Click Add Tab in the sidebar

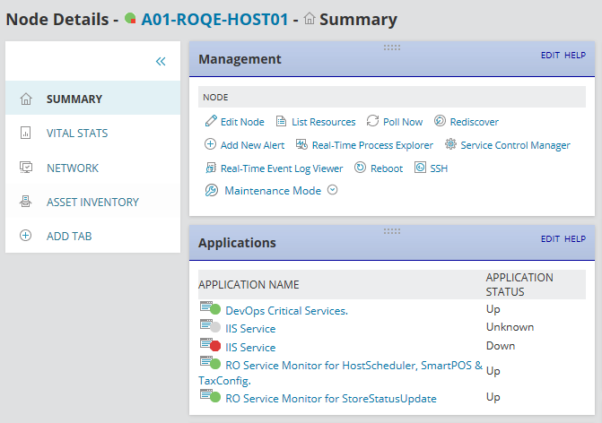coord(69,236)
